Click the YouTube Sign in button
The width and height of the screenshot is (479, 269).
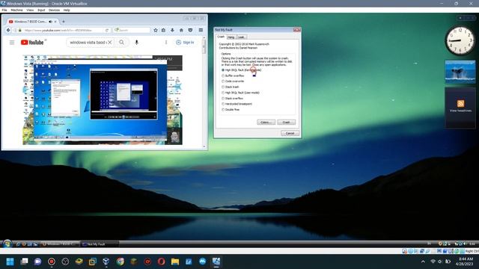[185, 43]
